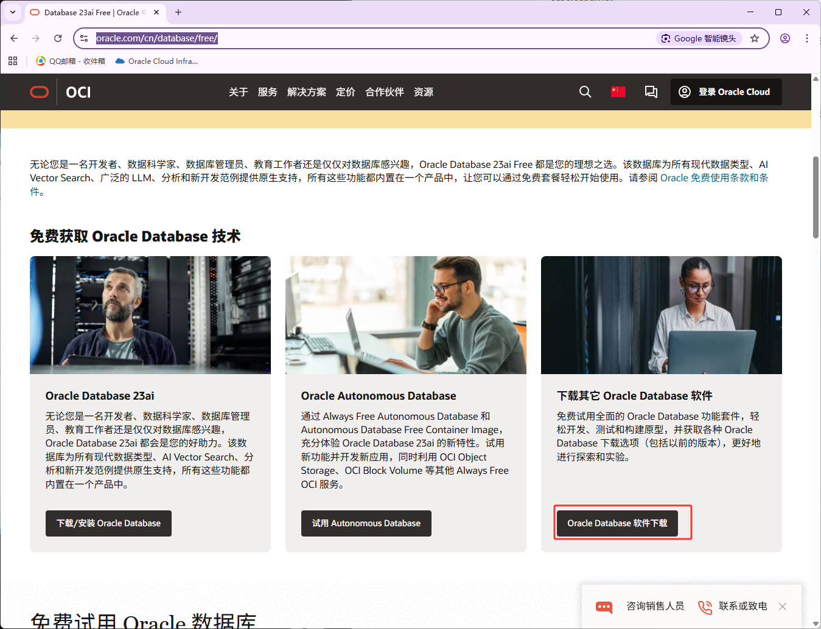Click the 下载其它 Oracle Database 软件 title

[x=635, y=396]
